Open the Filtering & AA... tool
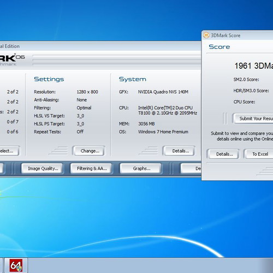The width and height of the screenshot is (273, 273). click(x=91, y=169)
